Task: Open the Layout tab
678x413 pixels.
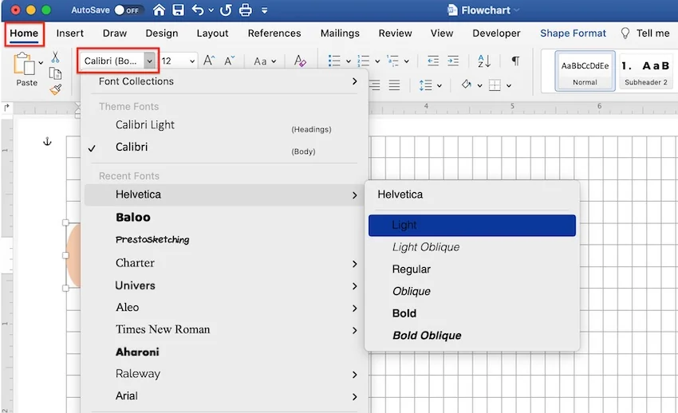Action: click(212, 33)
